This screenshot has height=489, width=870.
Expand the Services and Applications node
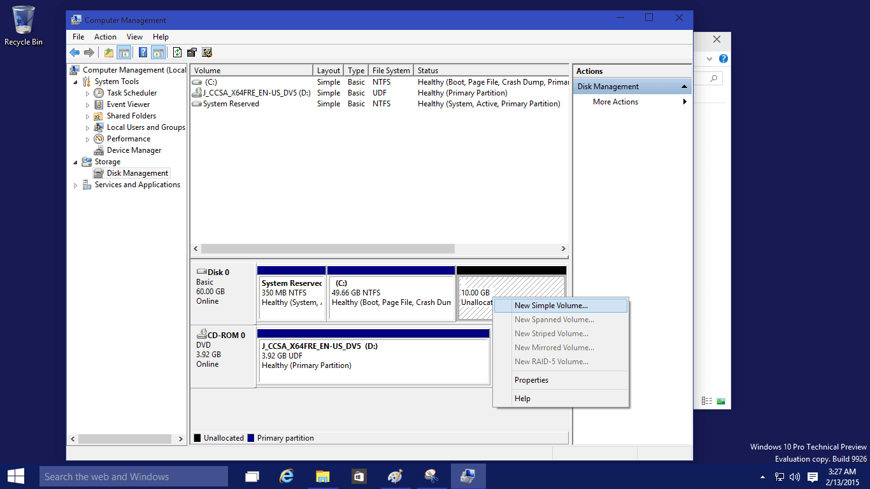75,185
